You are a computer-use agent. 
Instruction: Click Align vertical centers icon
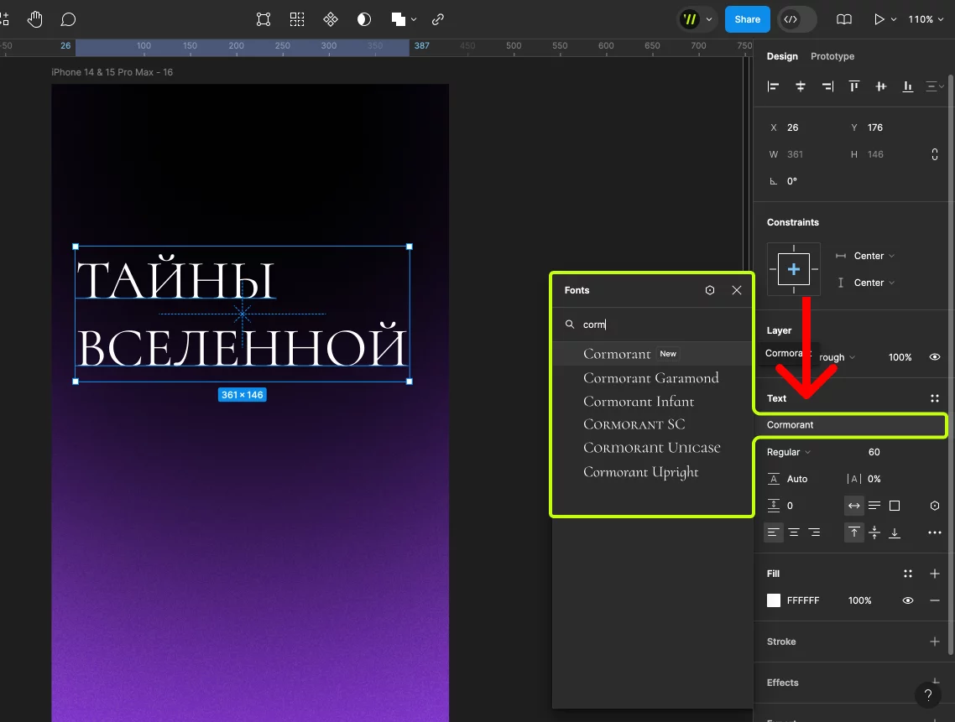tap(880, 86)
